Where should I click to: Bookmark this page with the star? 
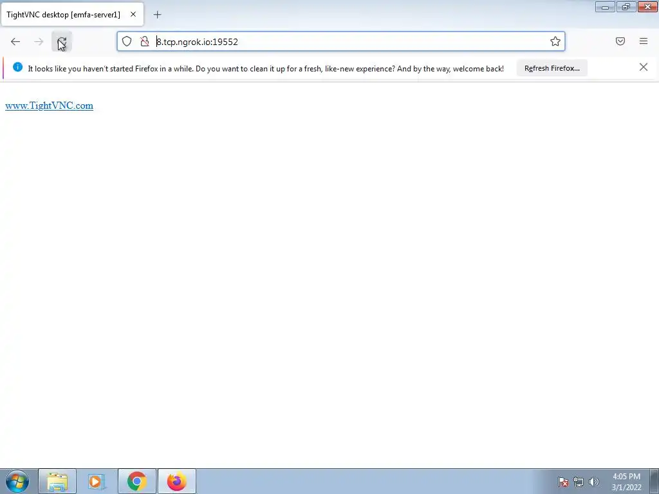pos(555,41)
